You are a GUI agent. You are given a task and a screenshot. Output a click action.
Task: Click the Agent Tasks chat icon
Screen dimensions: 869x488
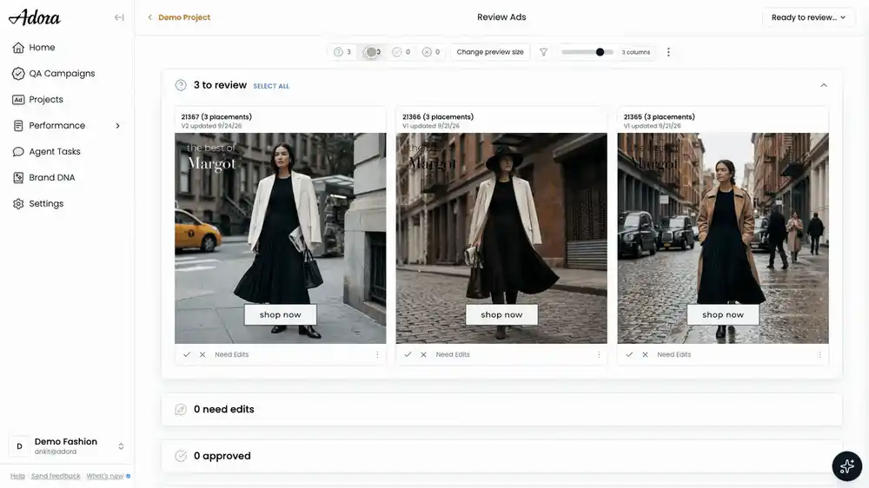point(18,152)
